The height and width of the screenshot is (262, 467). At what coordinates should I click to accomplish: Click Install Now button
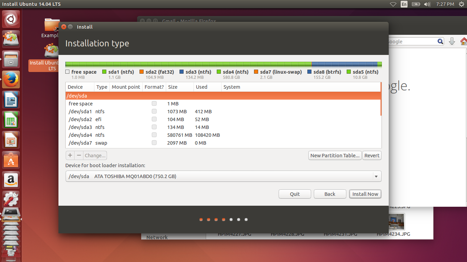(365, 194)
